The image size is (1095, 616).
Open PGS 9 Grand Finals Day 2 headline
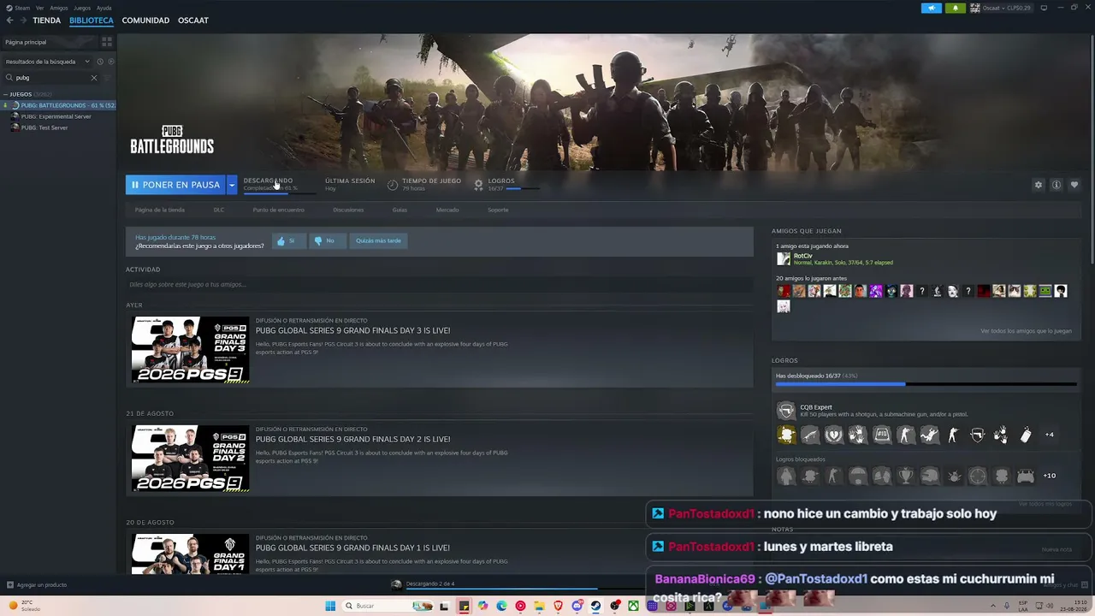coord(352,439)
